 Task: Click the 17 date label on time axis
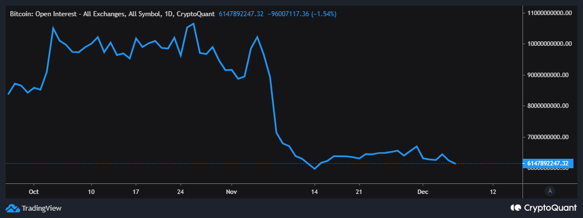(136, 192)
